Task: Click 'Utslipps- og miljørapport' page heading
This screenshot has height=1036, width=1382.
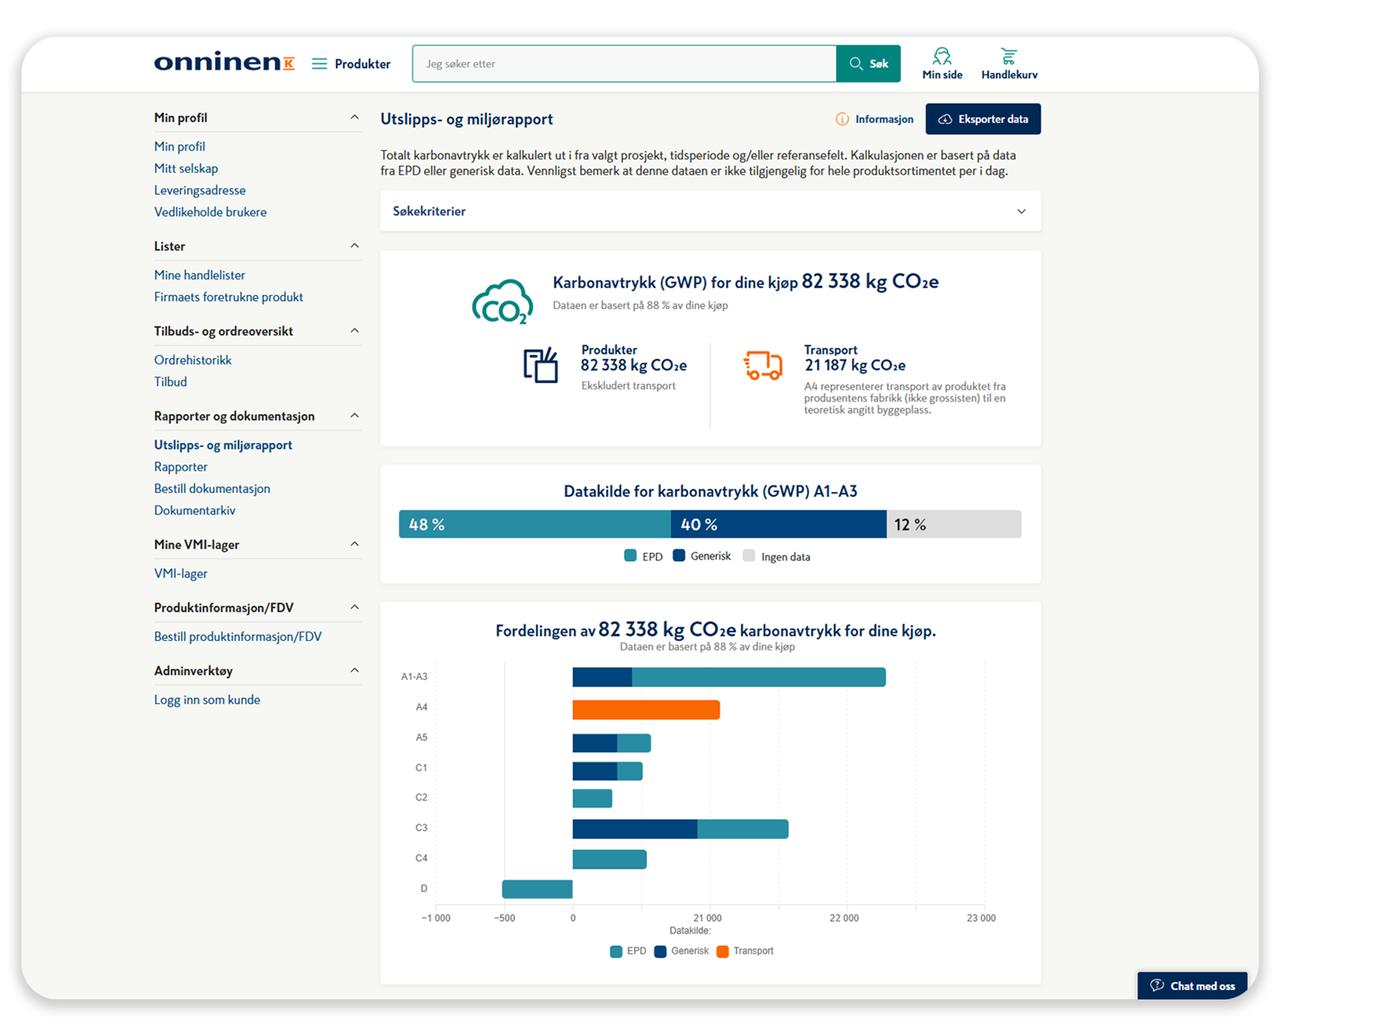Action: pos(467,119)
